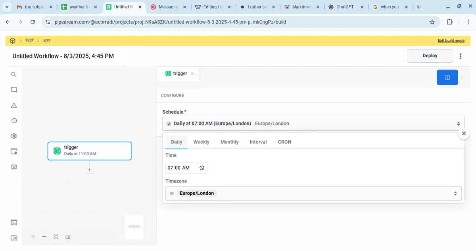Click the warning triangle icon in sidebar
Image resolution: width=476 pixels, height=251 pixels.
pos(14,105)
